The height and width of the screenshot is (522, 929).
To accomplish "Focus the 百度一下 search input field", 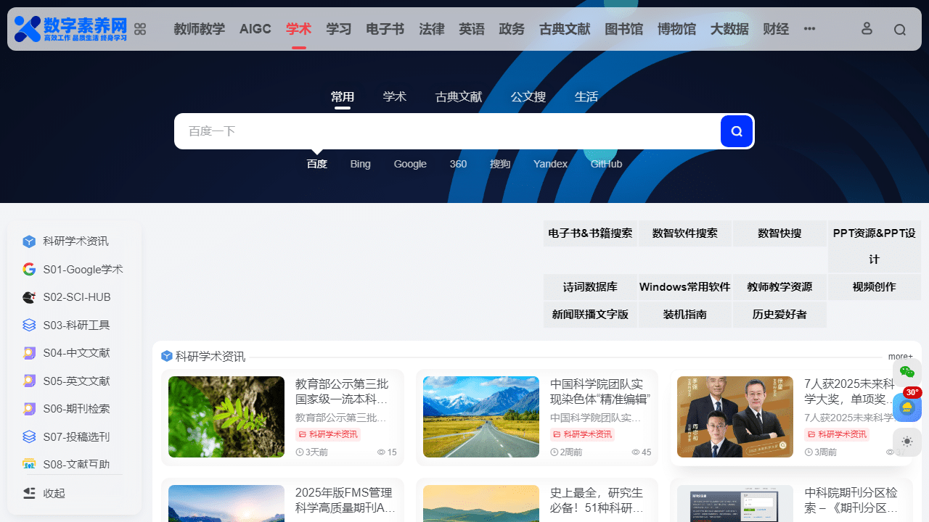I will (x=446, y=131).
